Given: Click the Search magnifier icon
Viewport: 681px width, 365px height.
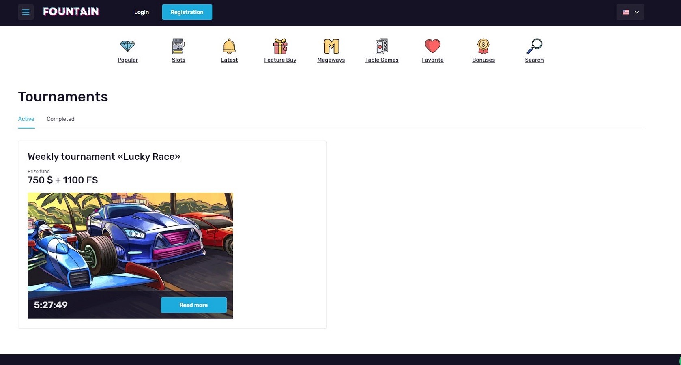Looking at the screenshot, I should tap(534, 46).
